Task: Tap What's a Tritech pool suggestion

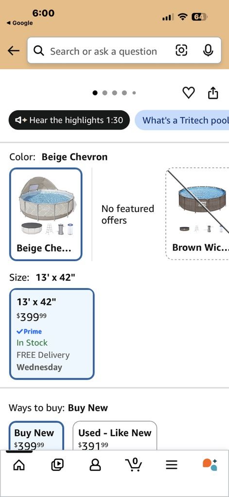Action: pos(182,120)
